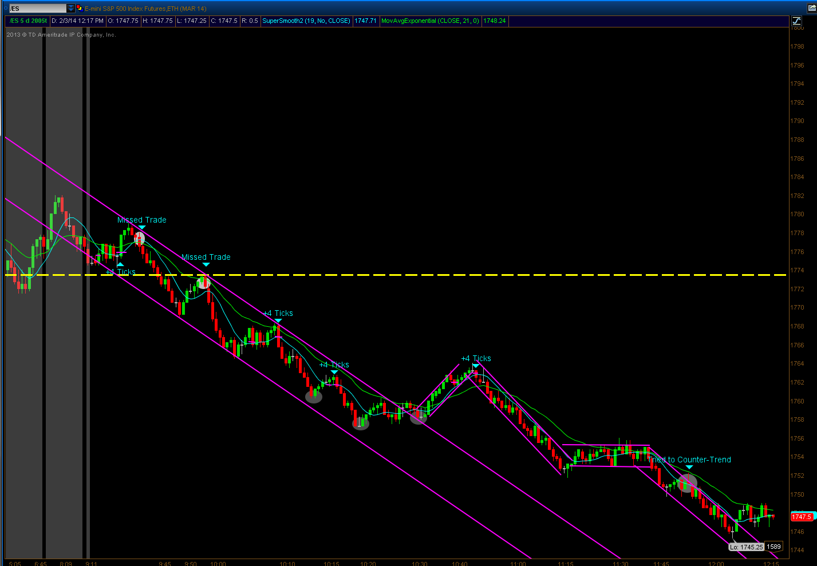Open the colored symbol-link icon

pos(80,9)
